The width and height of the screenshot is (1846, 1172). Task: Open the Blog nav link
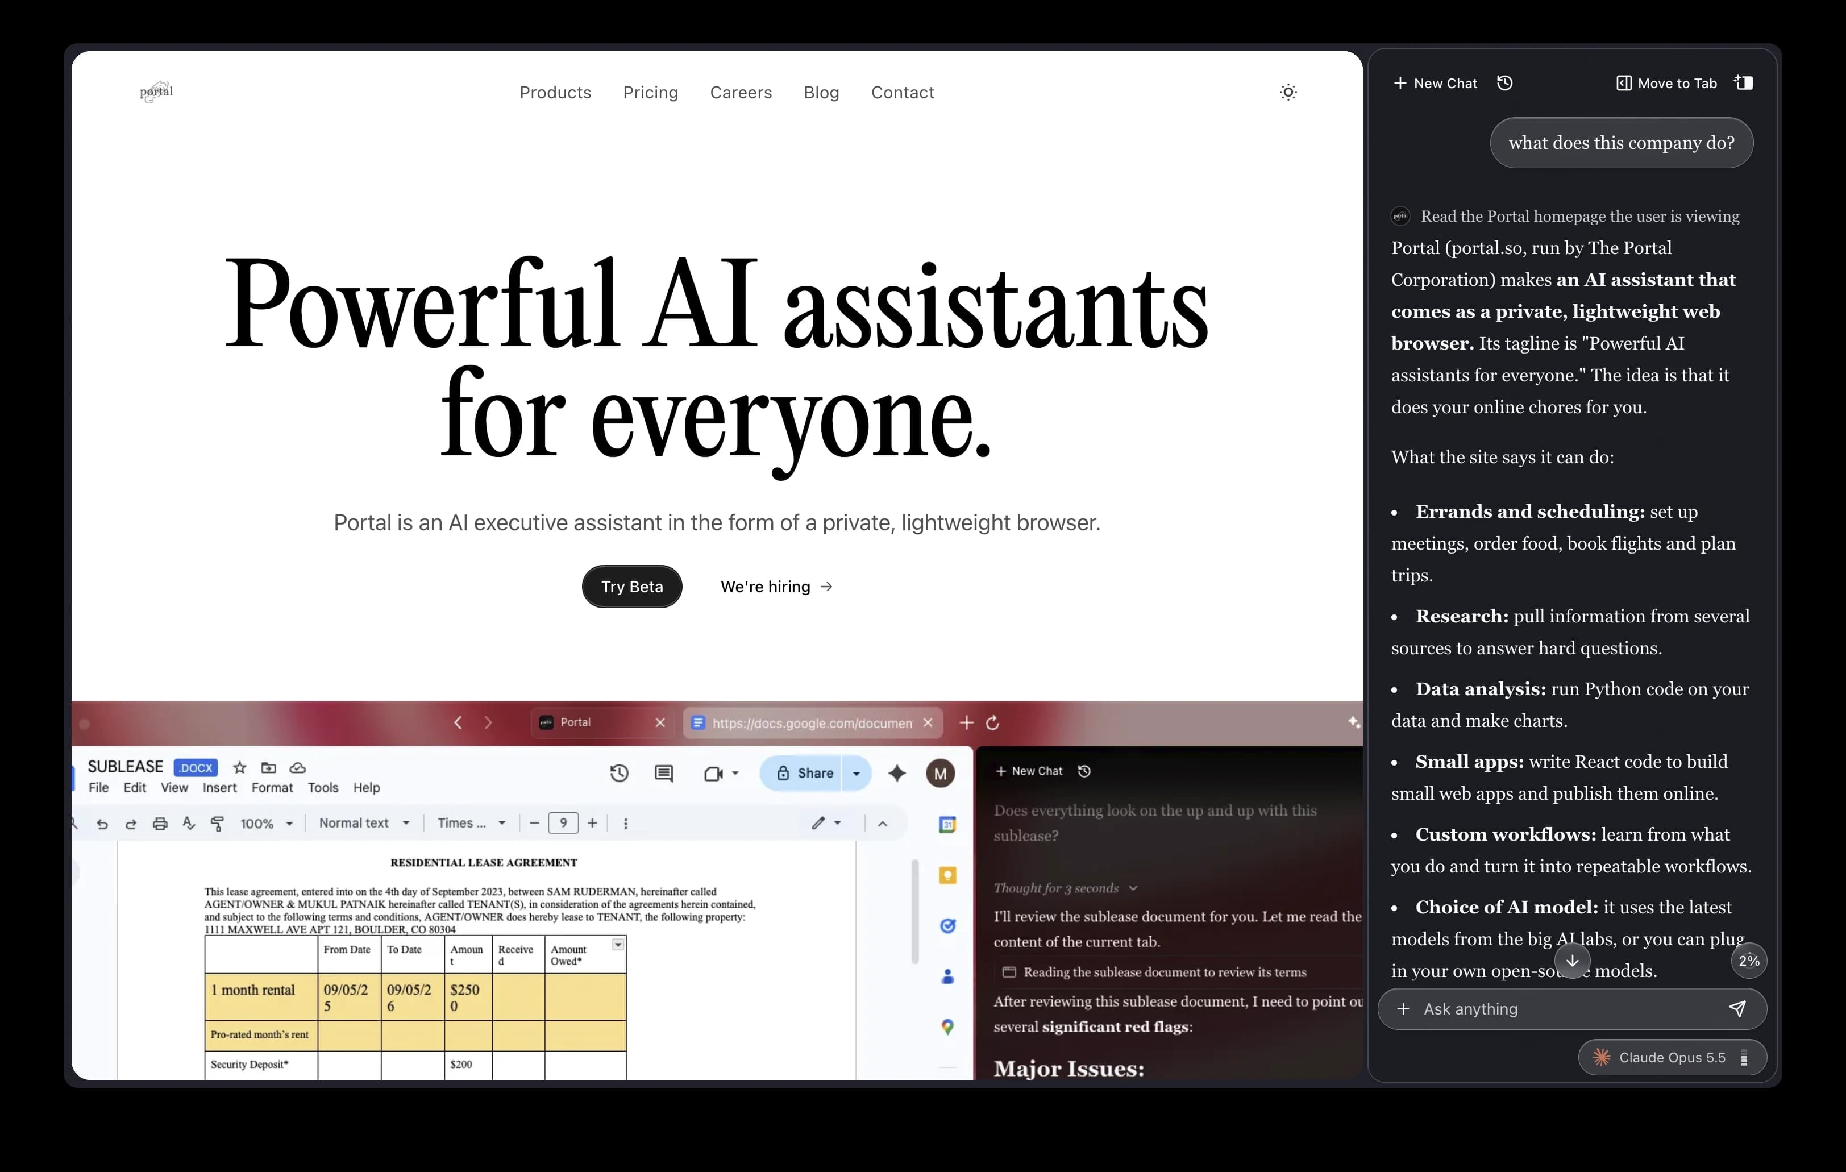tap(821, 93)
